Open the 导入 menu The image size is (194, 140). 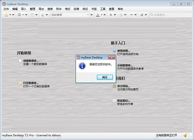click(x=24, y=9)
